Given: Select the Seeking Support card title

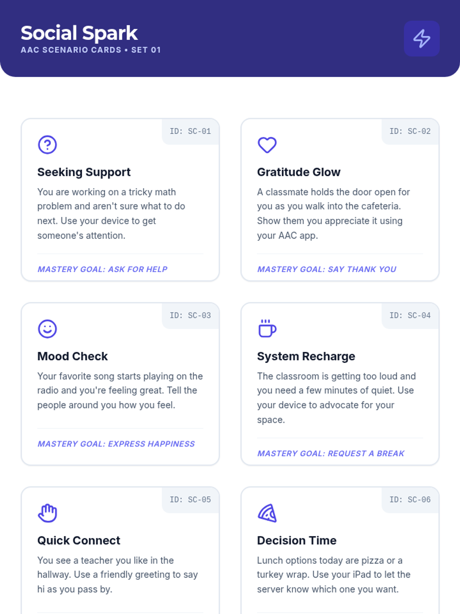Looking at the screenshot, I should pyautogui.click(x=84, y=172).
